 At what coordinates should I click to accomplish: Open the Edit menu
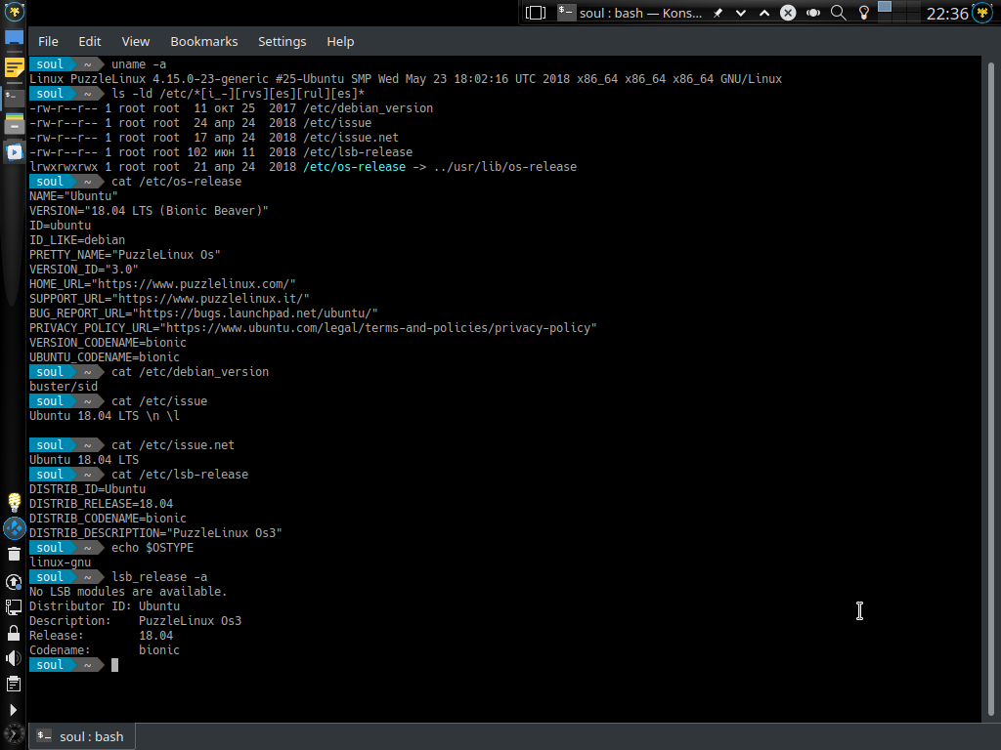point(90,41)
